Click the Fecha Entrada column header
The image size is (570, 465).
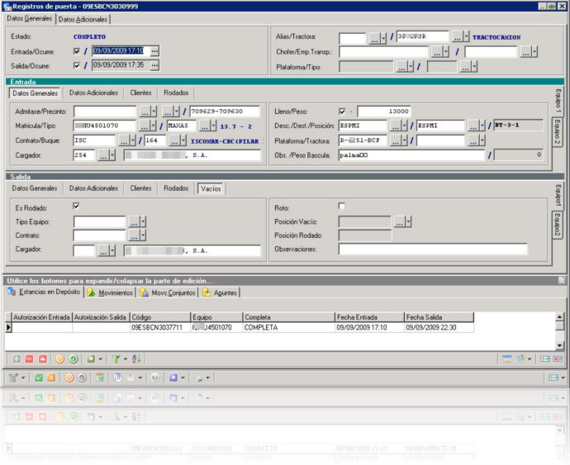point(369,317)
